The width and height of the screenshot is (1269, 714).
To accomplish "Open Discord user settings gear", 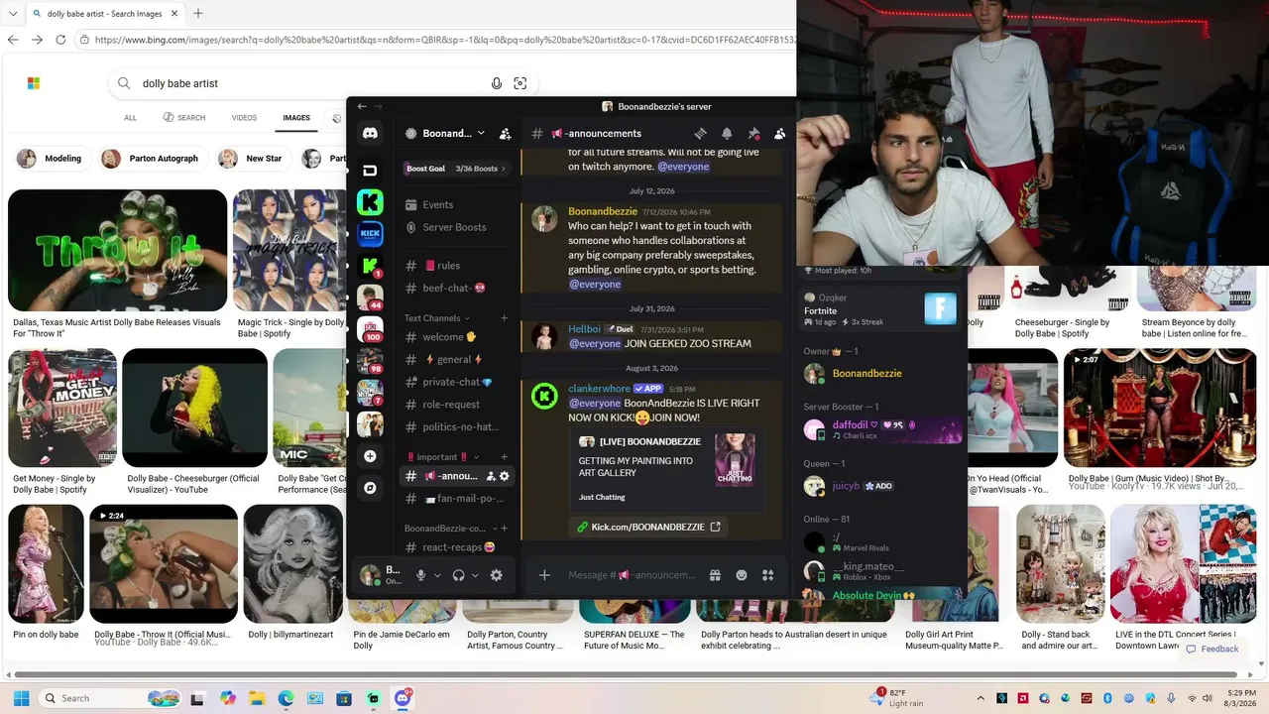I will pyautogui.click(x=497, y=575).
